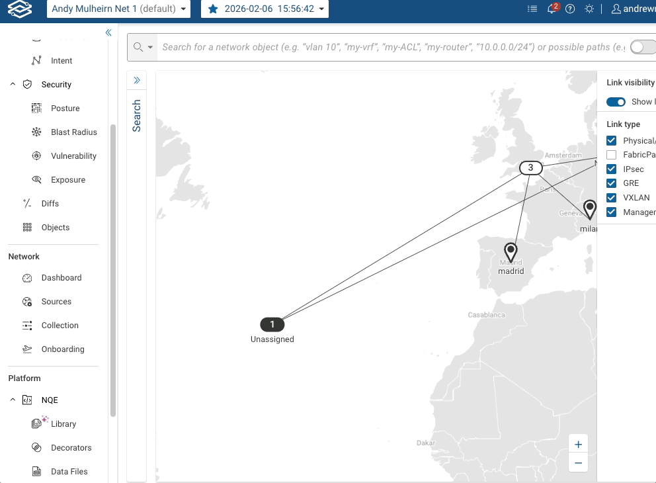Open the NQE Library
This screenshot has width=656, height=483.
point(63,424)
